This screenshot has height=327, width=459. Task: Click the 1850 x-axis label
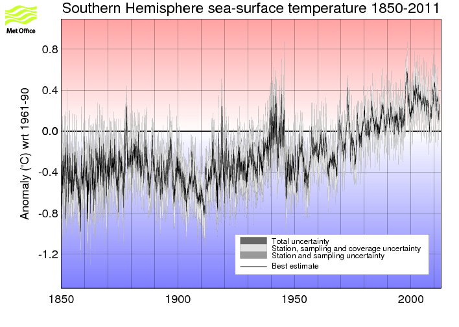(62, 300)
